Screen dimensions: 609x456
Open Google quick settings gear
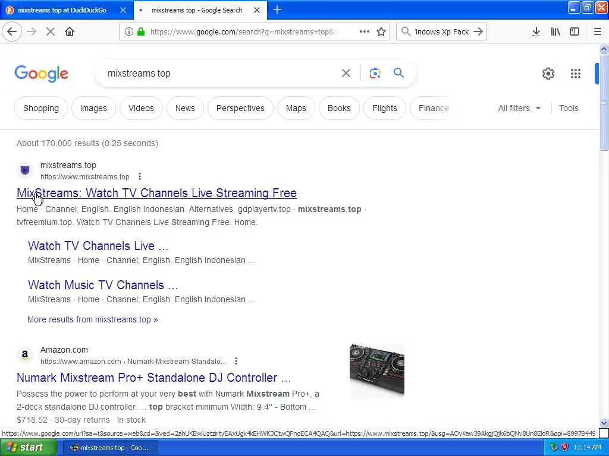click(548, 74)
